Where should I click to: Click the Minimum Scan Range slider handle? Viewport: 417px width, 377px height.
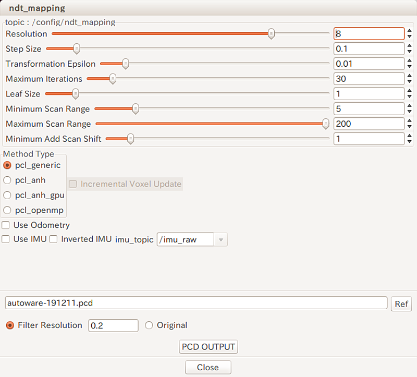[136, 109]
